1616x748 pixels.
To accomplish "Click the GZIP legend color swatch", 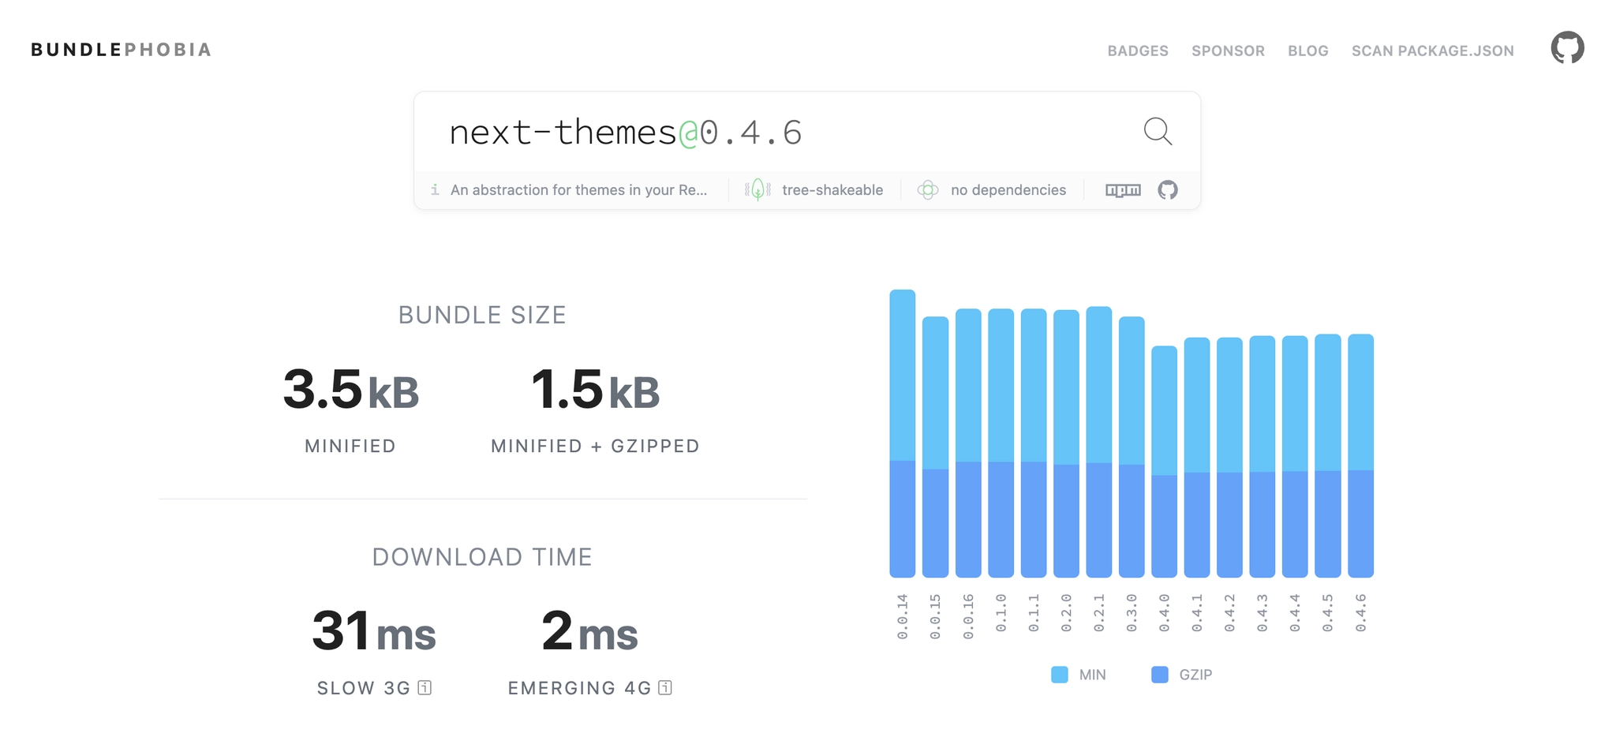I will click(x=1160, y=675).
